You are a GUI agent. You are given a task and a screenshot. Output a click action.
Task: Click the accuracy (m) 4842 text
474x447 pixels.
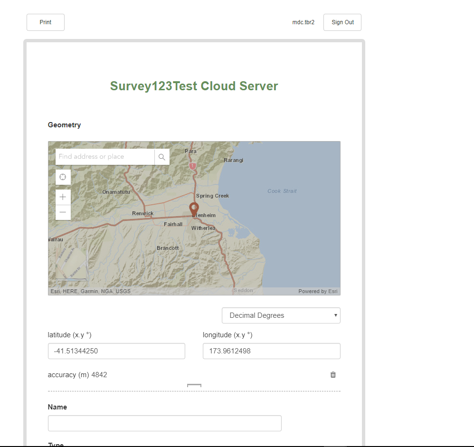coord(77,375)
